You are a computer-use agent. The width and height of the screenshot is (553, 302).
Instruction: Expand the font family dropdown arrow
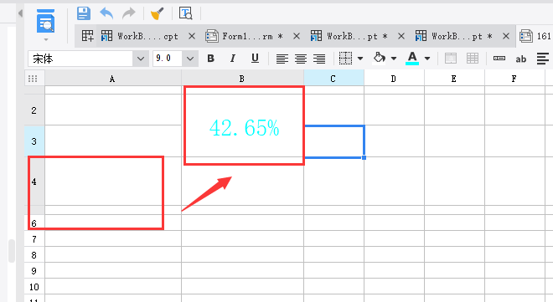[x=141, y=59]
